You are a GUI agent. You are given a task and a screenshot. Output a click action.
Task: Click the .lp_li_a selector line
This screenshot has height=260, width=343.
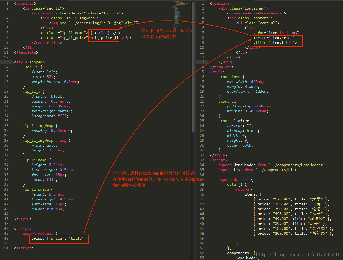point(34,91)
